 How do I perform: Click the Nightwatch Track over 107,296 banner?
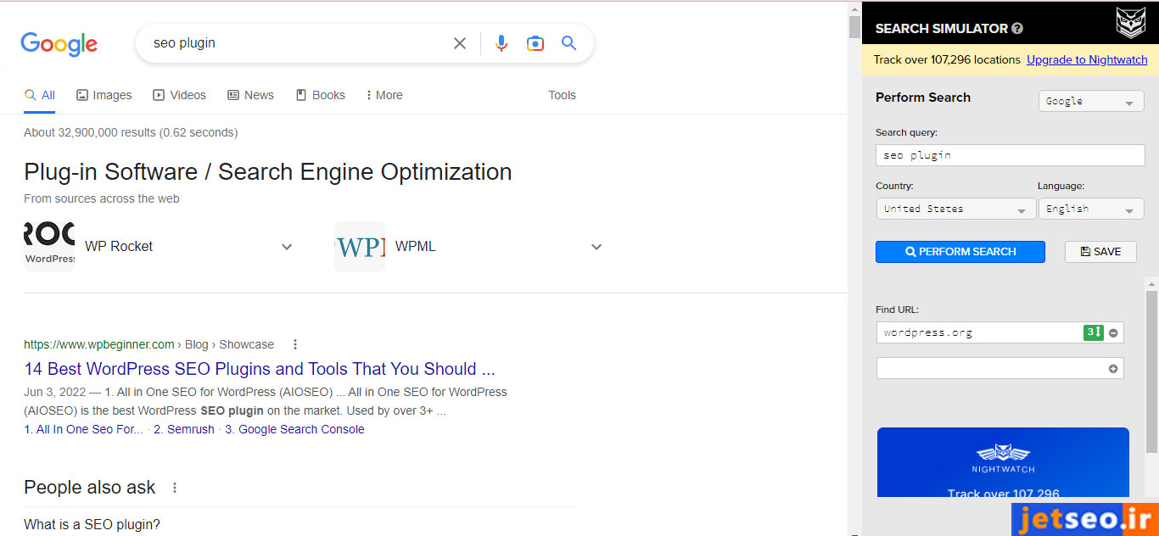(1003, 462)
